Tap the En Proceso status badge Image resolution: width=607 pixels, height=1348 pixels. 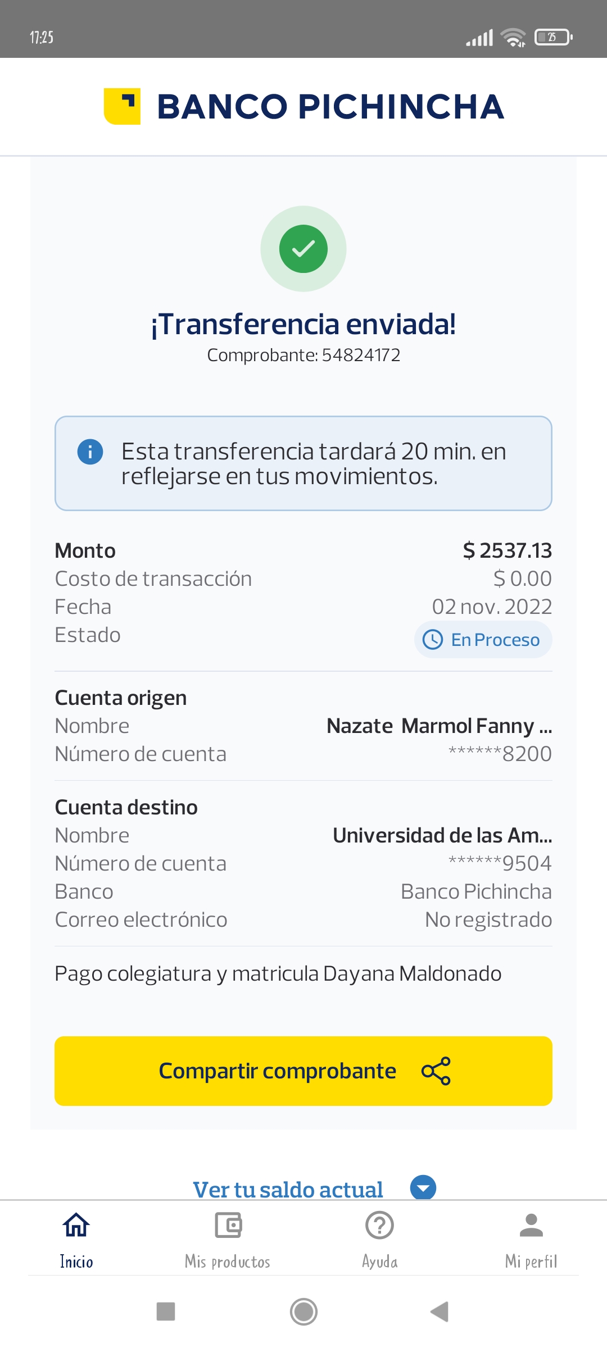point(483,640)
